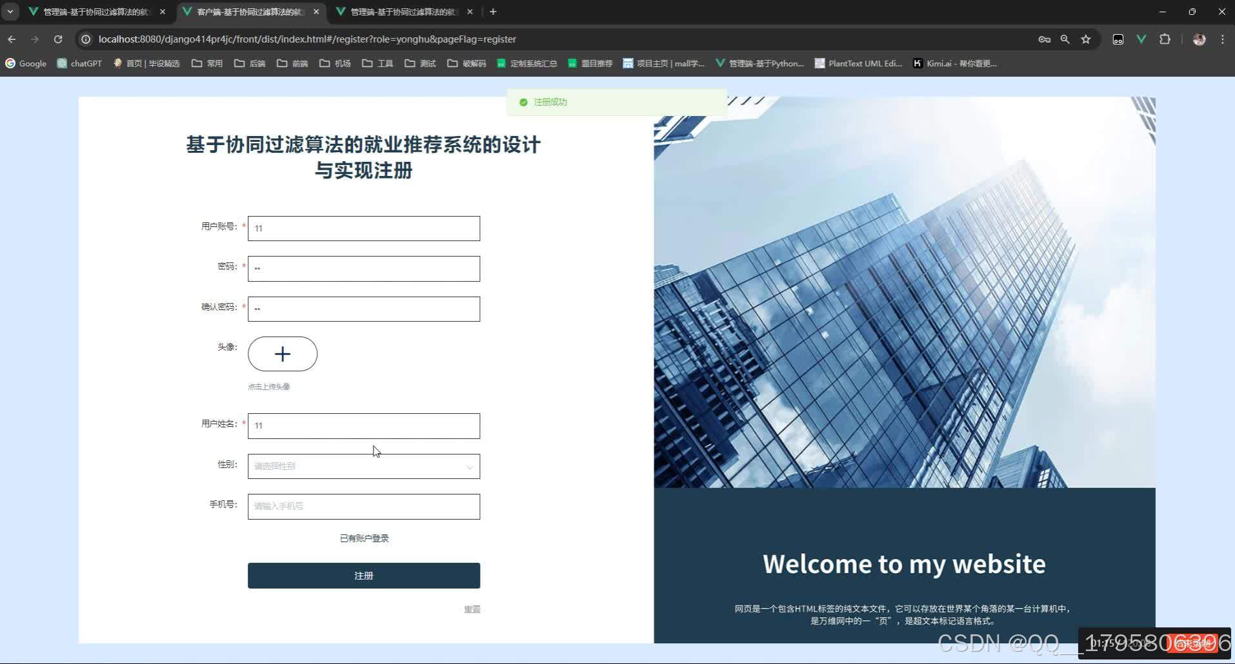Expand the 机场 bookmarks folder
1235x664 pixels.
tap(335, 63)
